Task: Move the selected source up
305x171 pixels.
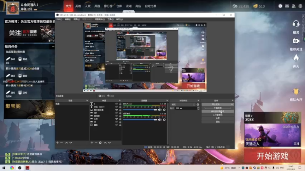Action: [x=105, y=143]
